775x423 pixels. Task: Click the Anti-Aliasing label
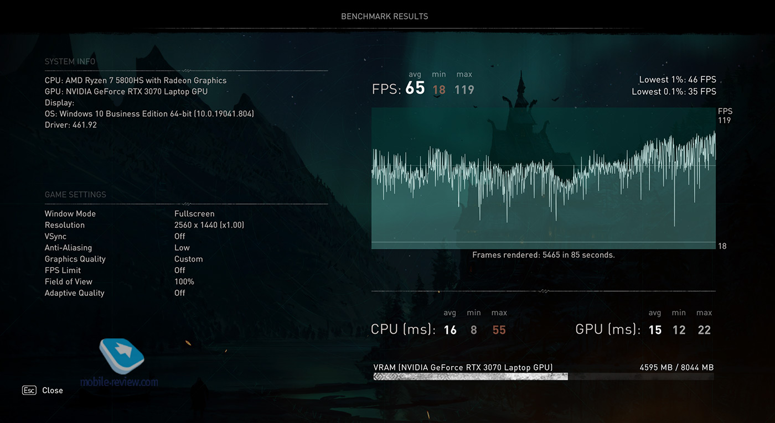[x=68, y=248]
